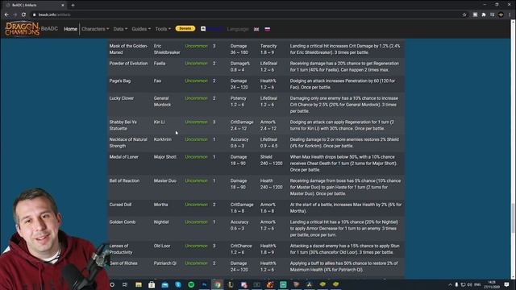Click the yellow Donate button
Viewport: 516px width, 290px height.
185,29
